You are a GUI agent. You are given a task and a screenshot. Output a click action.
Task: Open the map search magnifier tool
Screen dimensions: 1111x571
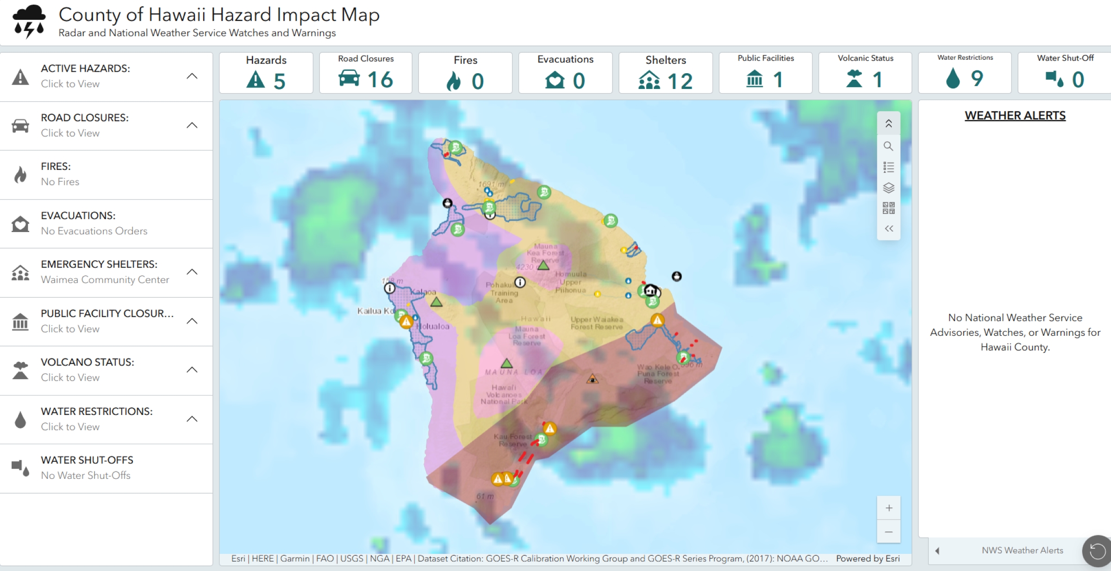click(x=888, y=146)
